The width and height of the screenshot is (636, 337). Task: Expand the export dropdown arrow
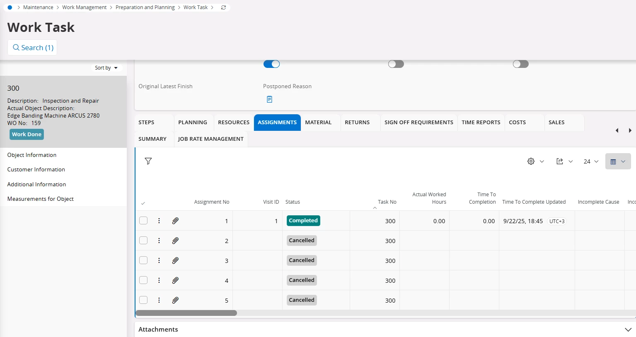coord(571,161)
